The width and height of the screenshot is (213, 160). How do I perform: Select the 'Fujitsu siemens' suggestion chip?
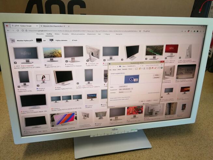click(59, 40)
